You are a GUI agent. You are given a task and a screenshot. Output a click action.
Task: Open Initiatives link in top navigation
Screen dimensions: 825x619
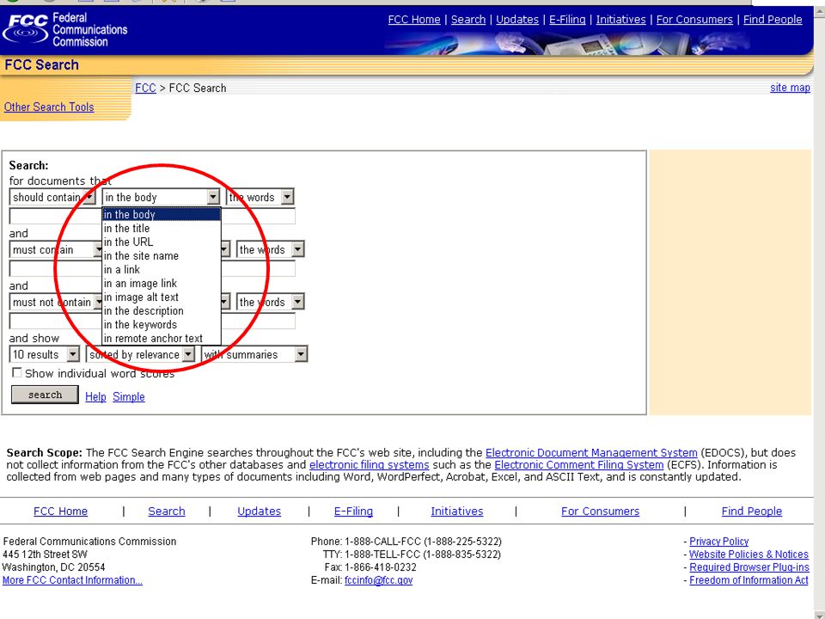[620, 20]
